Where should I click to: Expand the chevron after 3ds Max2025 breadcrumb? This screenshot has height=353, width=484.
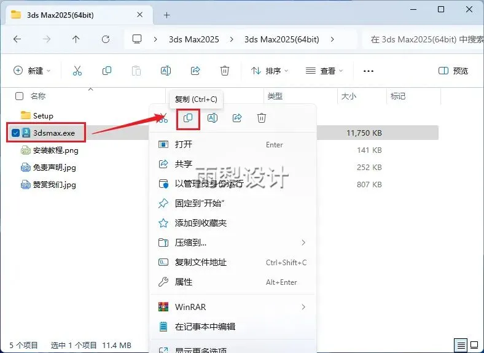click(232, 39)
